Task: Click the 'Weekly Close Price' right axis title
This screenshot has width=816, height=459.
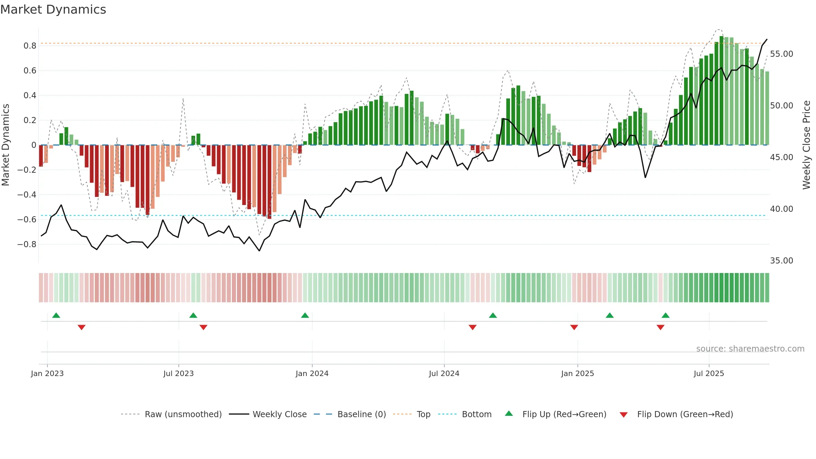Action: (x=806, y=145)
